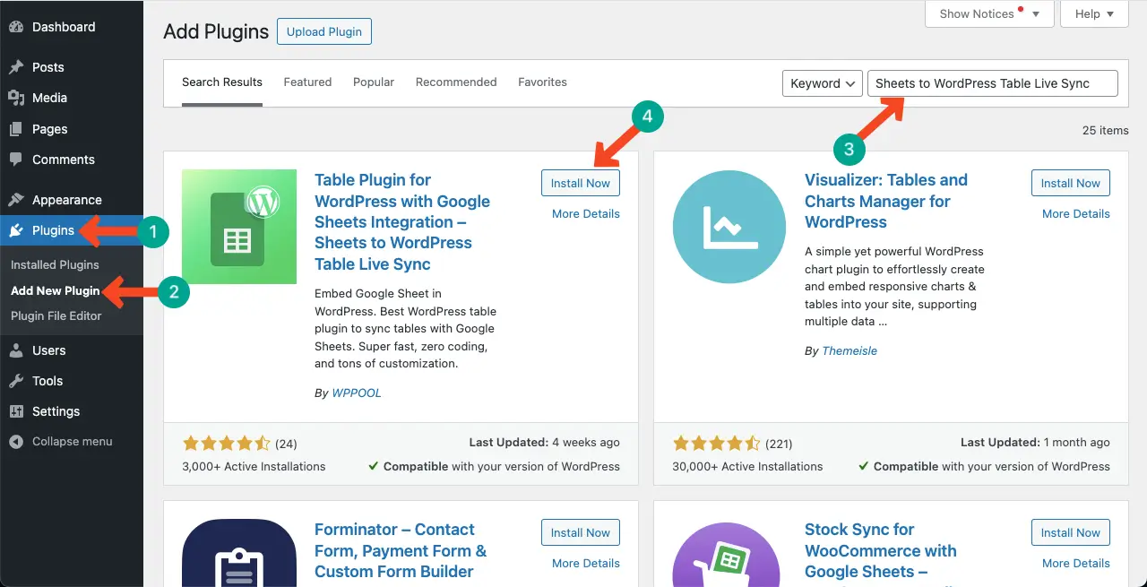Switch to the Popular tab

coord(374,82)
